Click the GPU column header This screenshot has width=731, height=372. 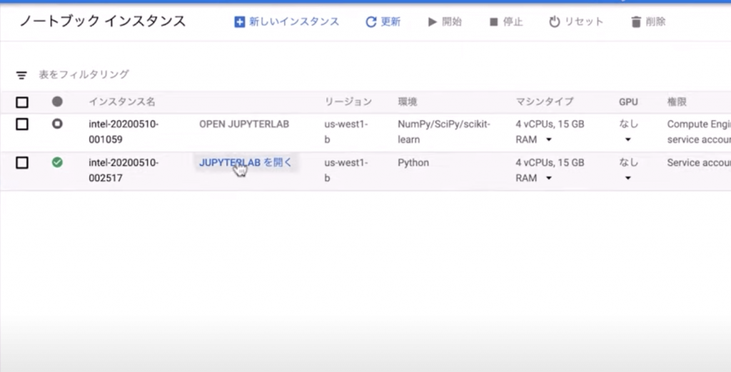click(628, 102)
